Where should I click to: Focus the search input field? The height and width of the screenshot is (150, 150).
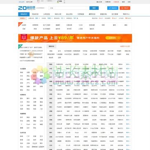tap(69, 8)
